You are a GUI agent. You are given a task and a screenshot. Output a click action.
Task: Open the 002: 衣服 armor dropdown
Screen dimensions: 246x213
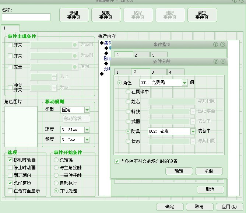[x=193, y=132]
